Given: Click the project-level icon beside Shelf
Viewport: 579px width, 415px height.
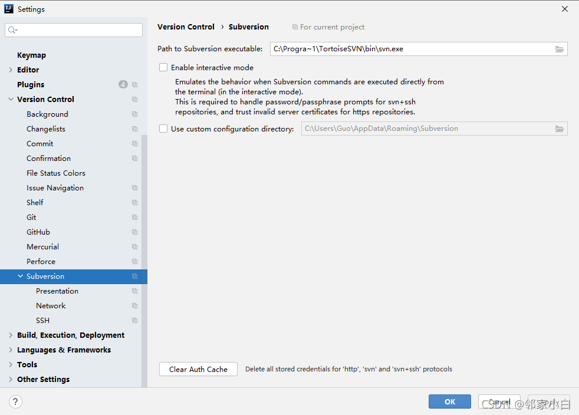Looking at the screenshot, I should tap(135, 203).
